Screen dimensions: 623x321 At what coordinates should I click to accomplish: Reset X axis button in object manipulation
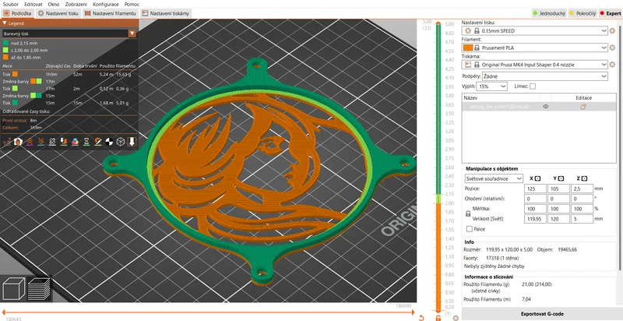[x=538, y=178]
